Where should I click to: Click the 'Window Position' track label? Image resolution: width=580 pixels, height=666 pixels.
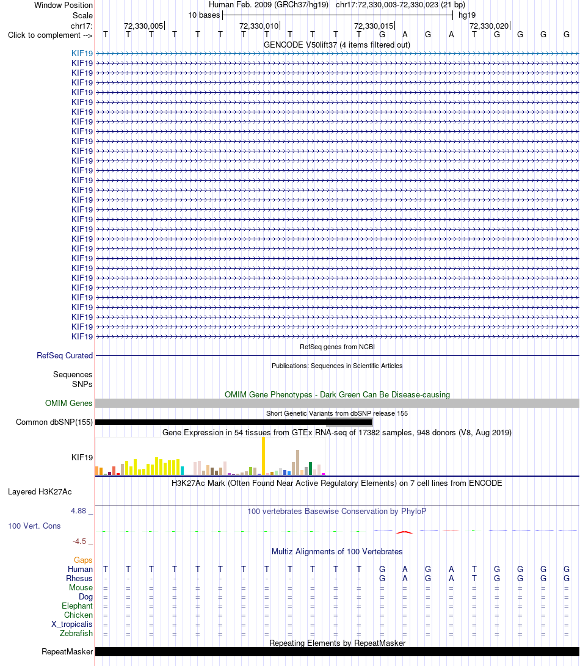63,5
